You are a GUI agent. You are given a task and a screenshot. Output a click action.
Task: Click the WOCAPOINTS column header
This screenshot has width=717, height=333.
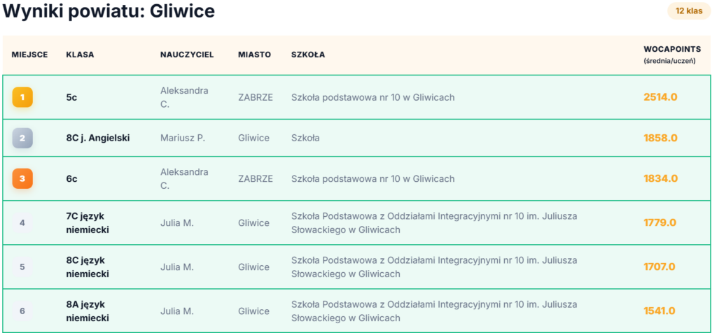click(x=671, y=50)
